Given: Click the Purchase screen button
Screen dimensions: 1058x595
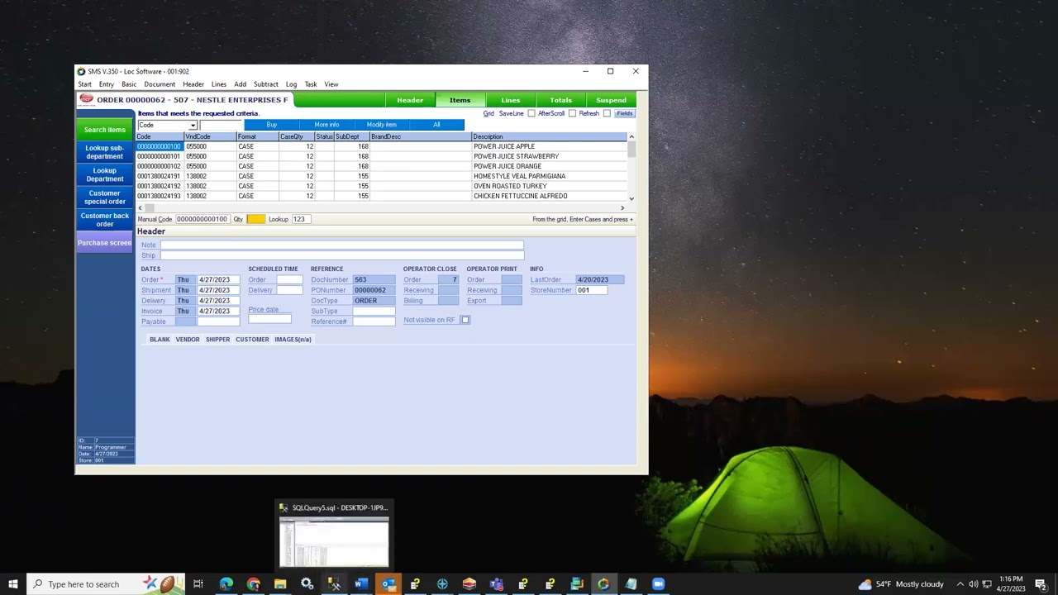Looking at the screenshot, I should (105, 243).
